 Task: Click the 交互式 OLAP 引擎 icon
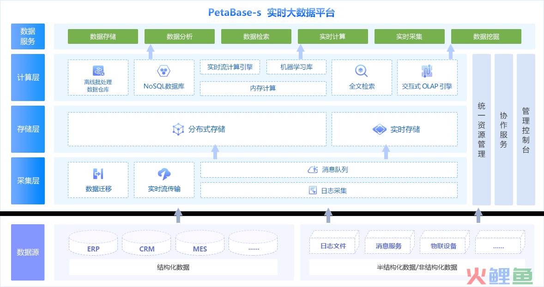(x=427, y=71)
